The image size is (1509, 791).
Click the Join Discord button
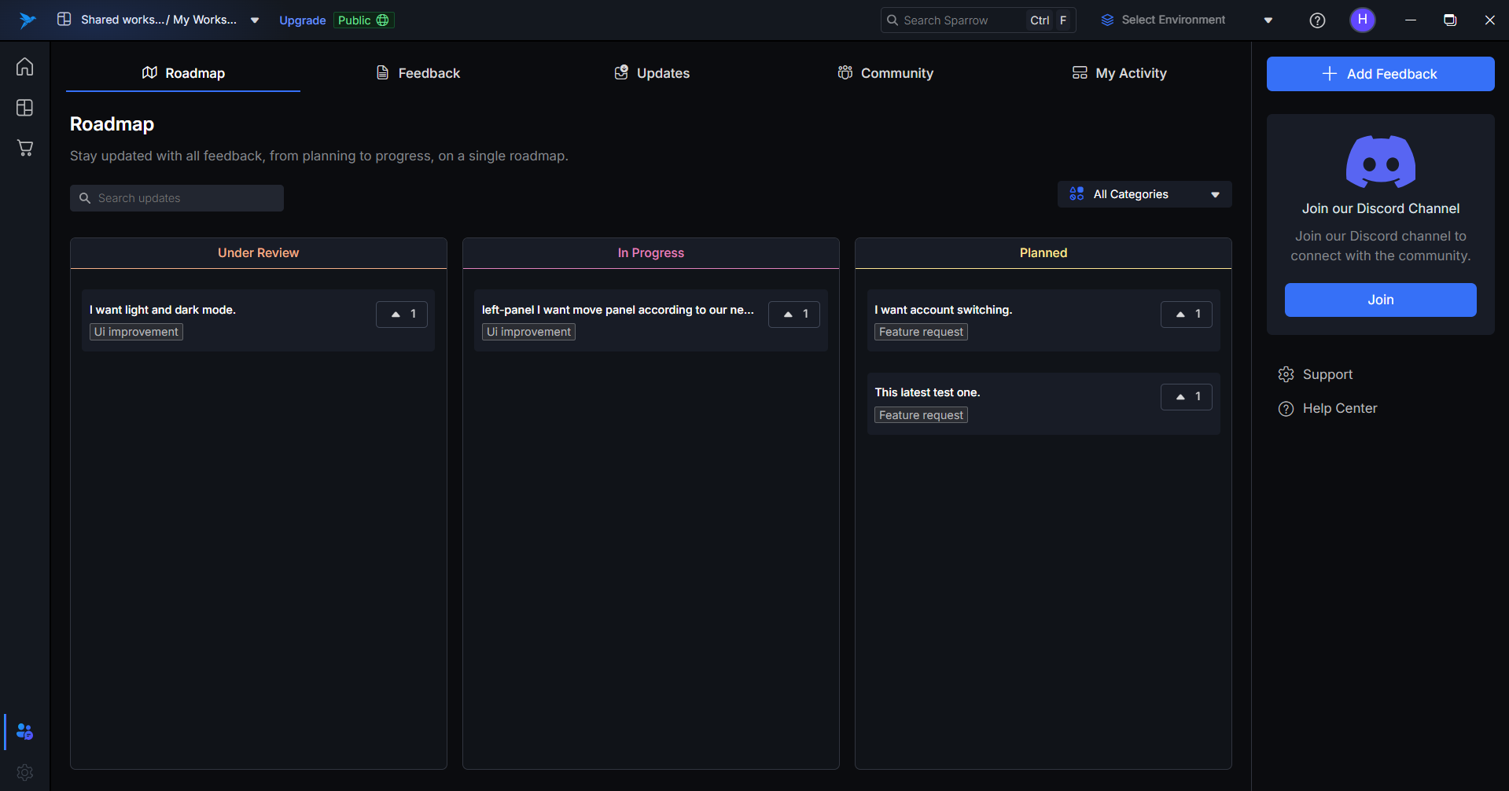(1380, 300)
